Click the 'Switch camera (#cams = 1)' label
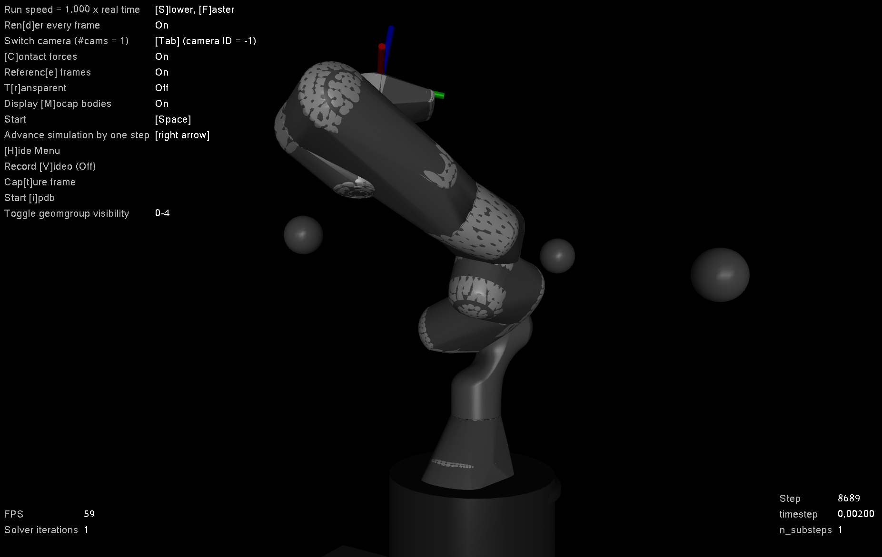882x557 pixels. click(66, 41)
